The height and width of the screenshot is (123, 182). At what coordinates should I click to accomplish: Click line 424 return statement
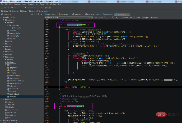coord(77,87)
